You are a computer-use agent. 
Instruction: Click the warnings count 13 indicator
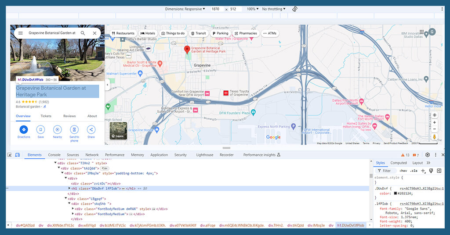click(405, 155)
